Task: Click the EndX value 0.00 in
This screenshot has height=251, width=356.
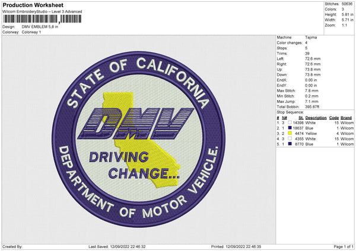Action: click(x=311, y=80)
